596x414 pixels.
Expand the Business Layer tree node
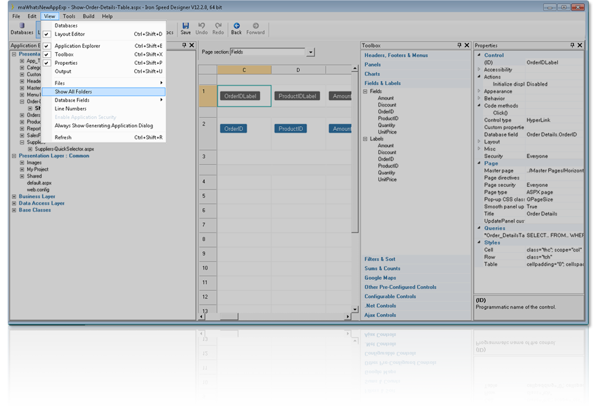13,196
